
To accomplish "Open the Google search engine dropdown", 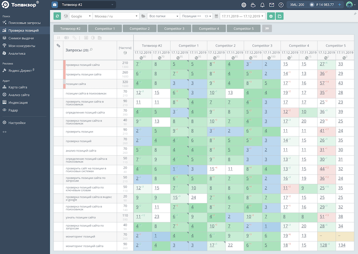I will (81, 16).
